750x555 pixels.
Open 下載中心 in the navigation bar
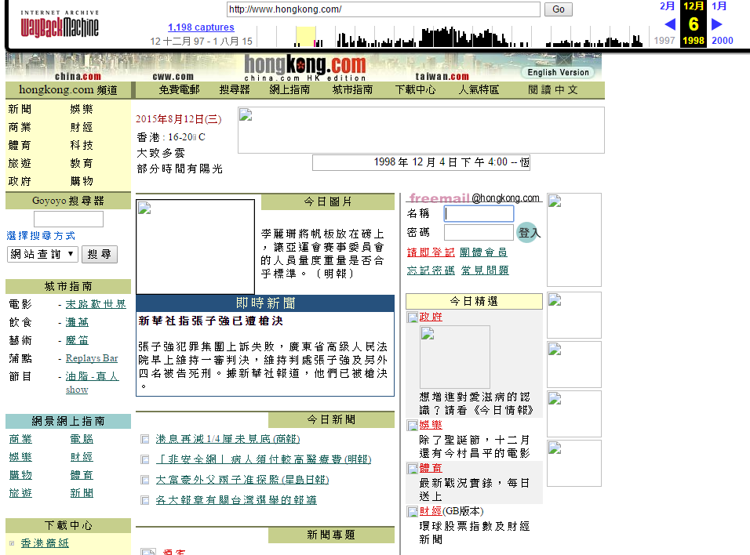(415, 90)
